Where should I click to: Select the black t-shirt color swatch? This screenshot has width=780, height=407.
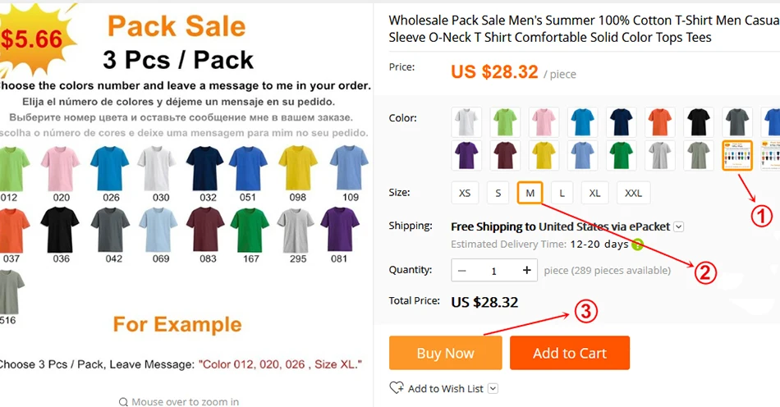tap(699, 121)
